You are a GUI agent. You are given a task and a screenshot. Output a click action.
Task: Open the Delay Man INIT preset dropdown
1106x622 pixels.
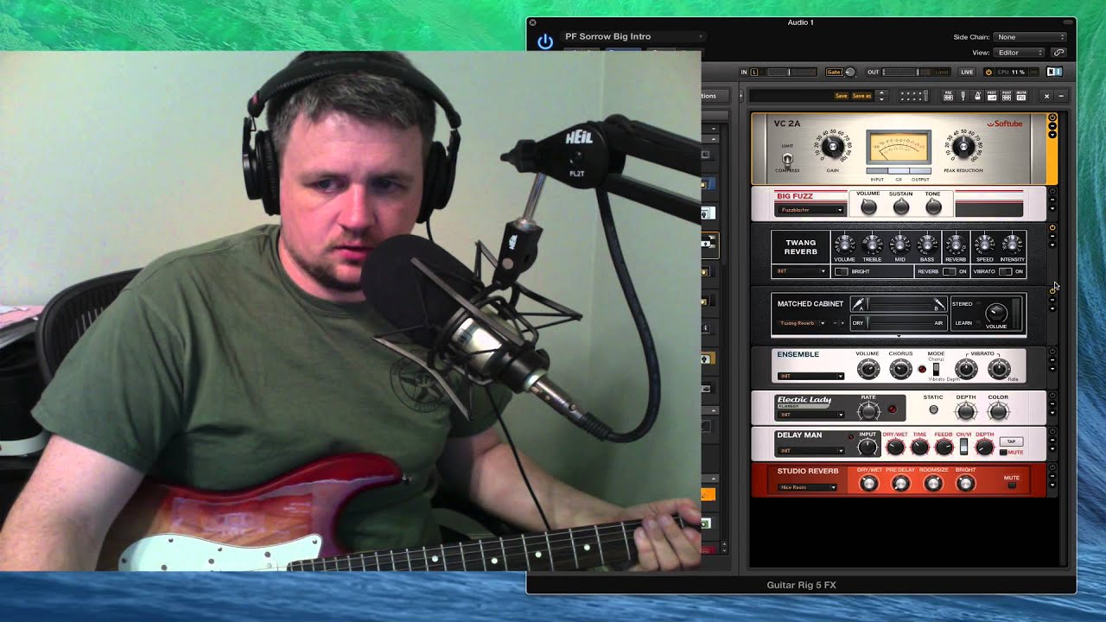tap(810, 451)
